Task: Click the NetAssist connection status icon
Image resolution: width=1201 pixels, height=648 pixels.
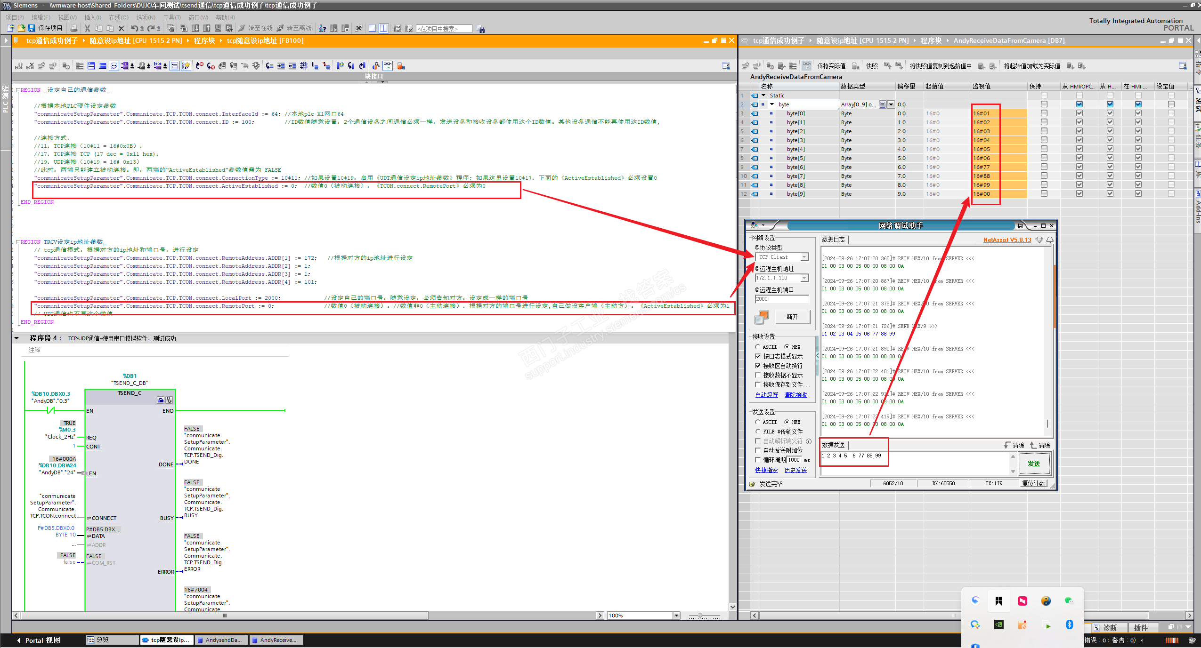Action: coord(761,318)
